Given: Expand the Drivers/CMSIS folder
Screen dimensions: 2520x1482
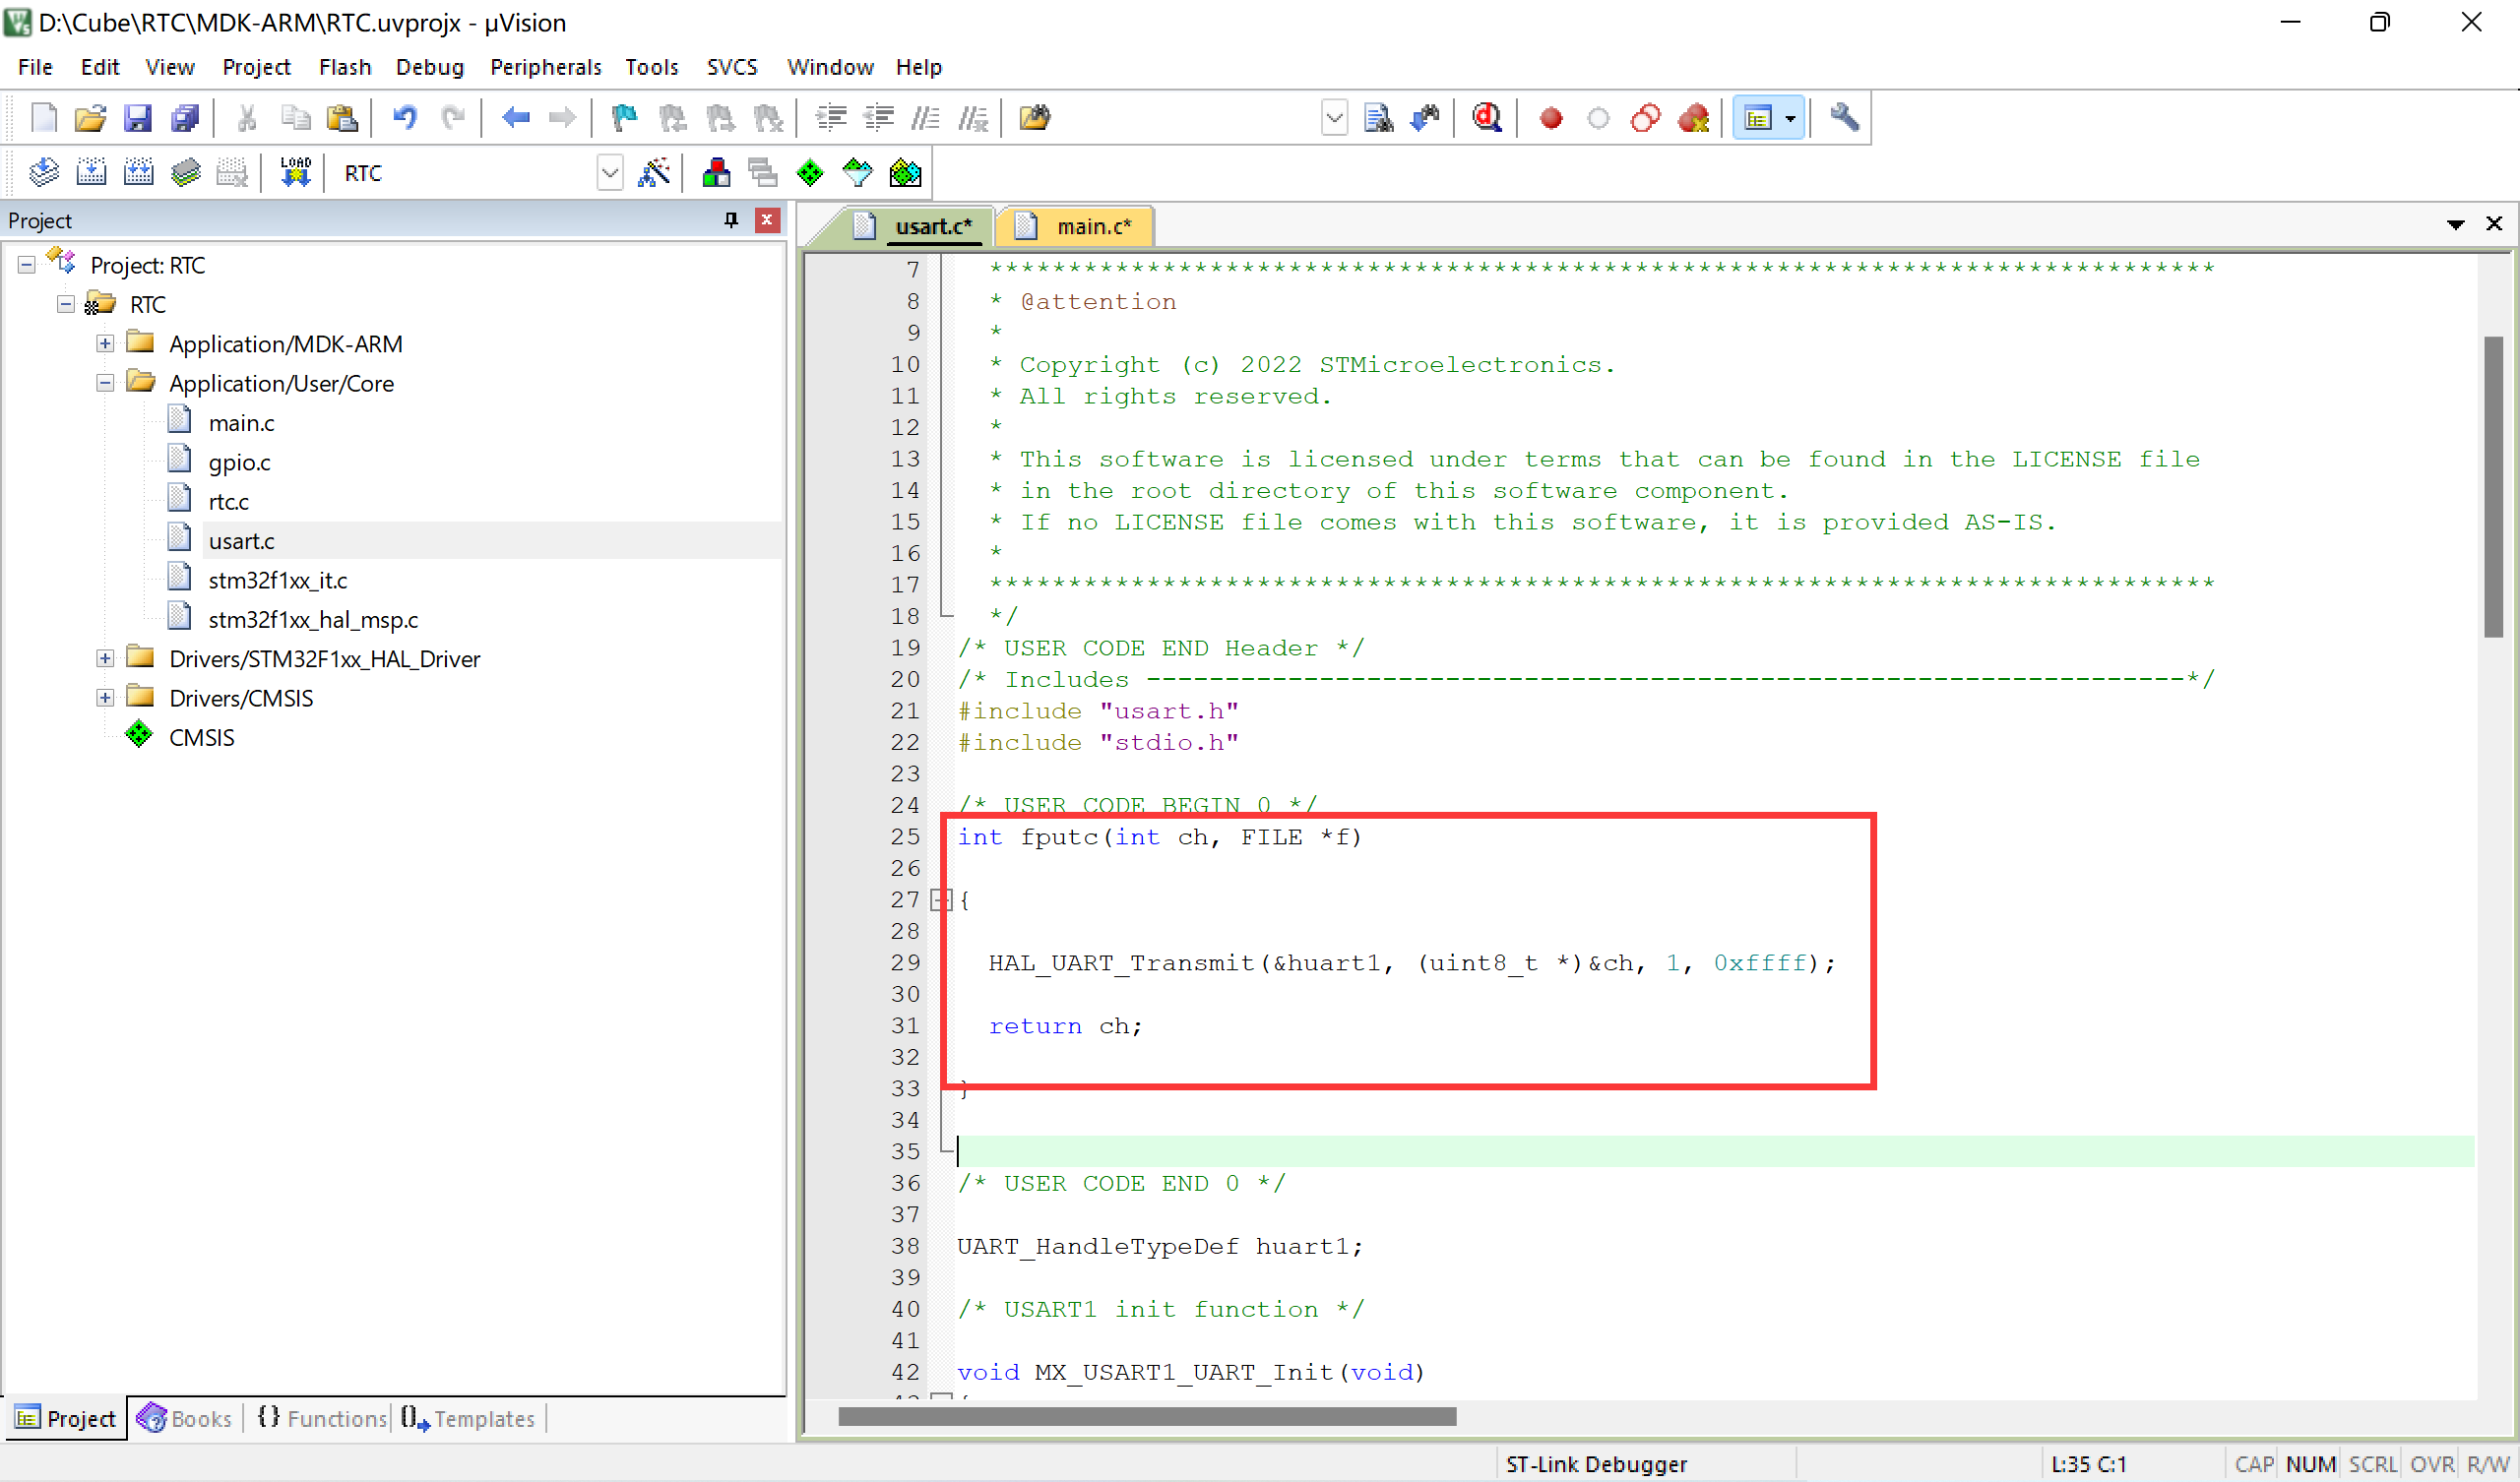Looking at the screenshot, I should [105, 698].
